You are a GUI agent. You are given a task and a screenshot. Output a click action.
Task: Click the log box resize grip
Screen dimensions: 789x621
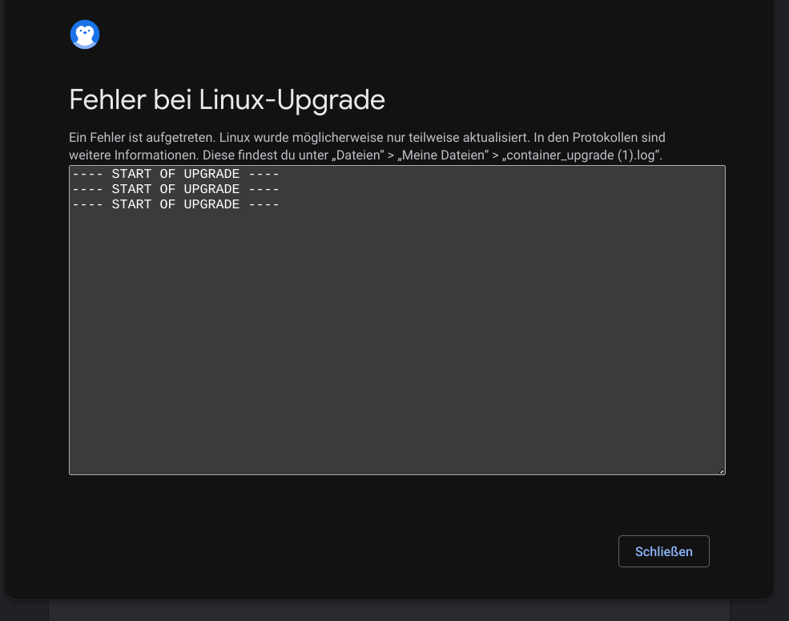pos(722,471)
